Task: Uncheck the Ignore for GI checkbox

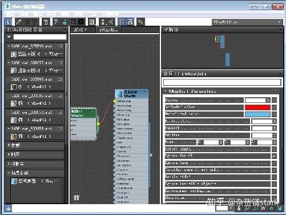Action: [x=274, y=156]
